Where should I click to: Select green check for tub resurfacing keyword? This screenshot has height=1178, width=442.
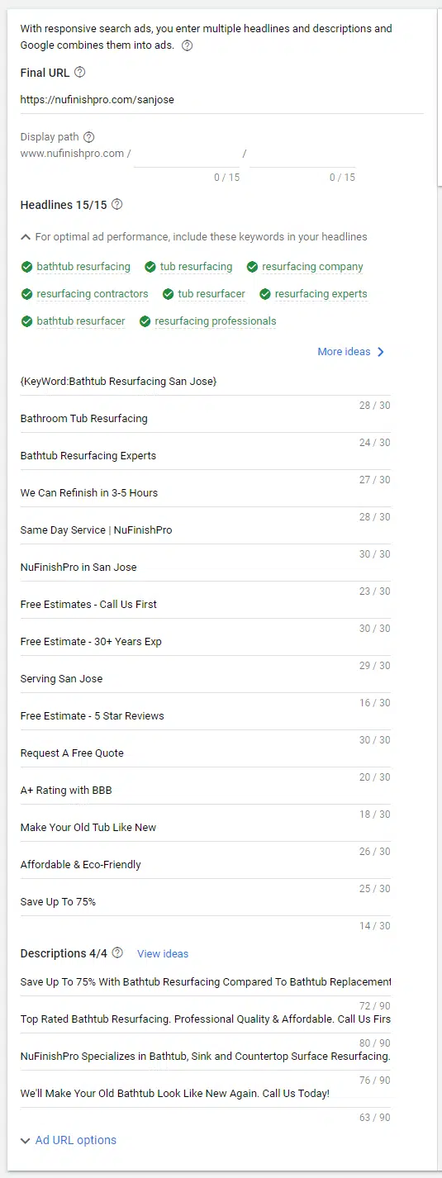[150, 267]
